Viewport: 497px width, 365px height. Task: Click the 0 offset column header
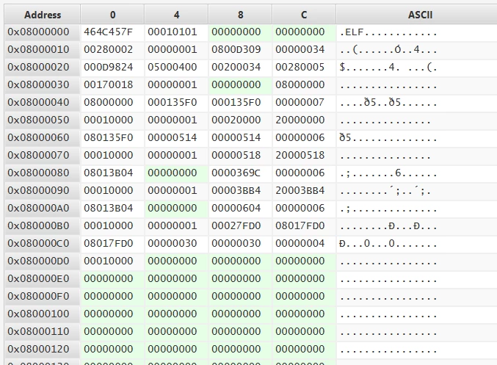112,15
